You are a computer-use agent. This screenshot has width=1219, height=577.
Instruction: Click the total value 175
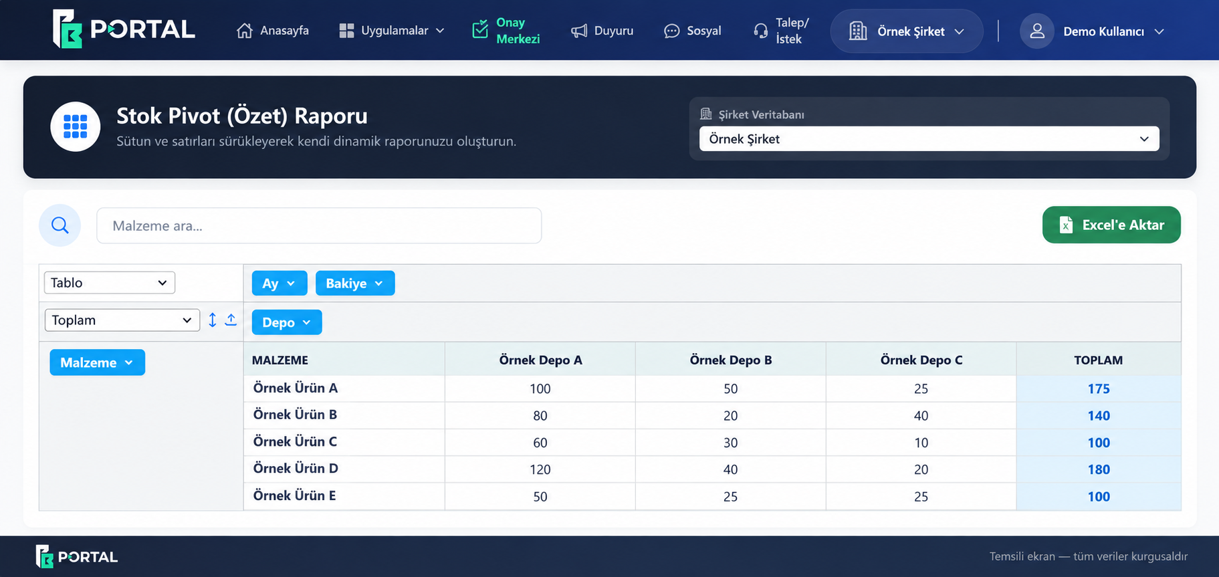pos(1099,388)
